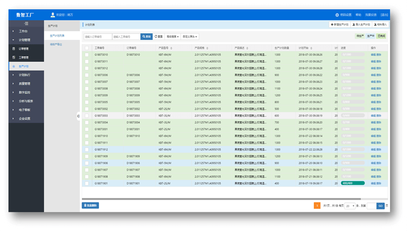Click the 批量删除 batch delete button
Image resolution: width=407 pixels, height=231 pixels.
(90, 205)
